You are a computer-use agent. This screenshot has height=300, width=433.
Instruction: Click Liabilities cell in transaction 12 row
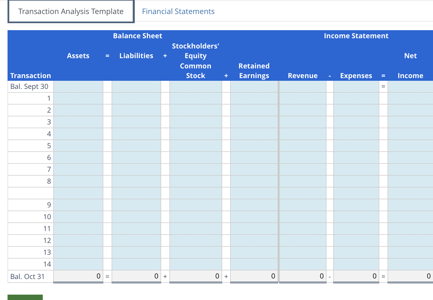pyautogui.click(x=136, y=240)
